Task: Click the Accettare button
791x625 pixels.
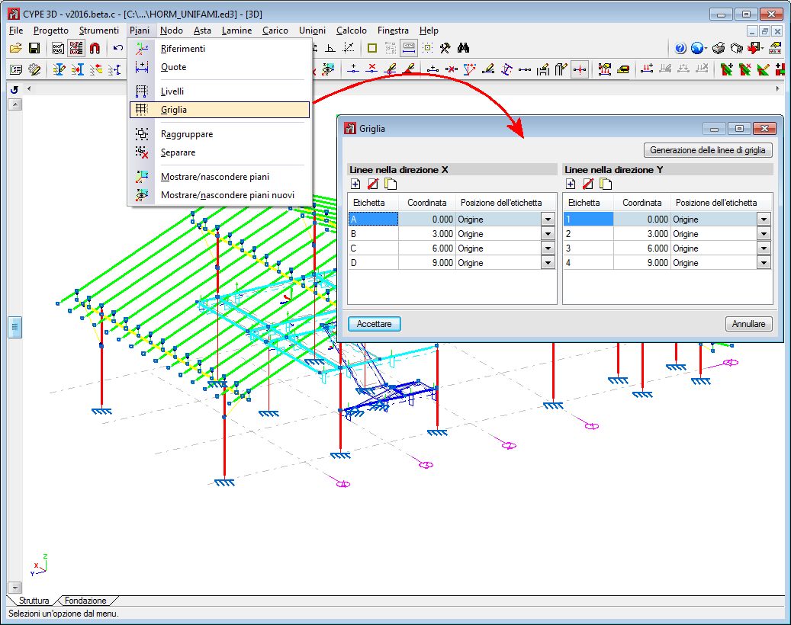Action: tap(375, 324)
